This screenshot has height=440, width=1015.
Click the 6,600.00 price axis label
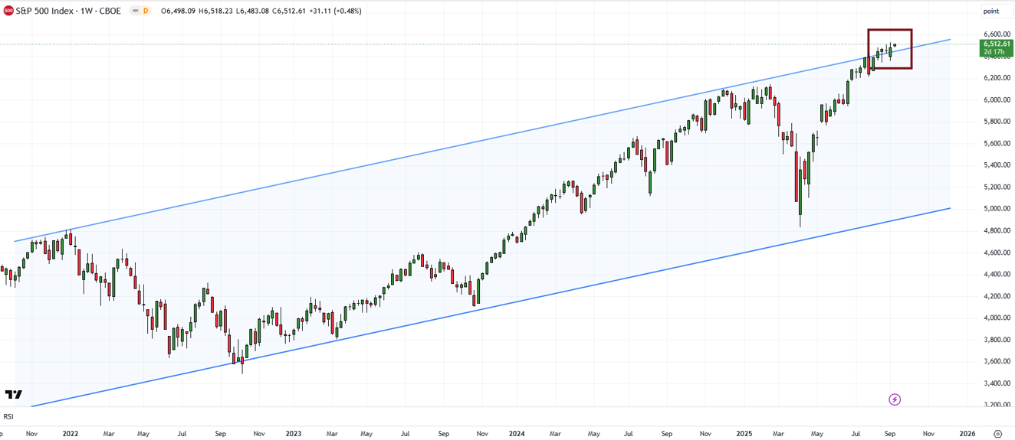[x=996, y=34]
